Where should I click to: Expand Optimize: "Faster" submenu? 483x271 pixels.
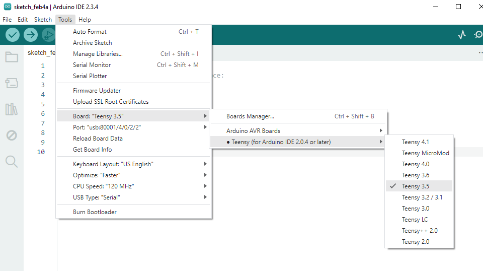[x=134, y=175]
